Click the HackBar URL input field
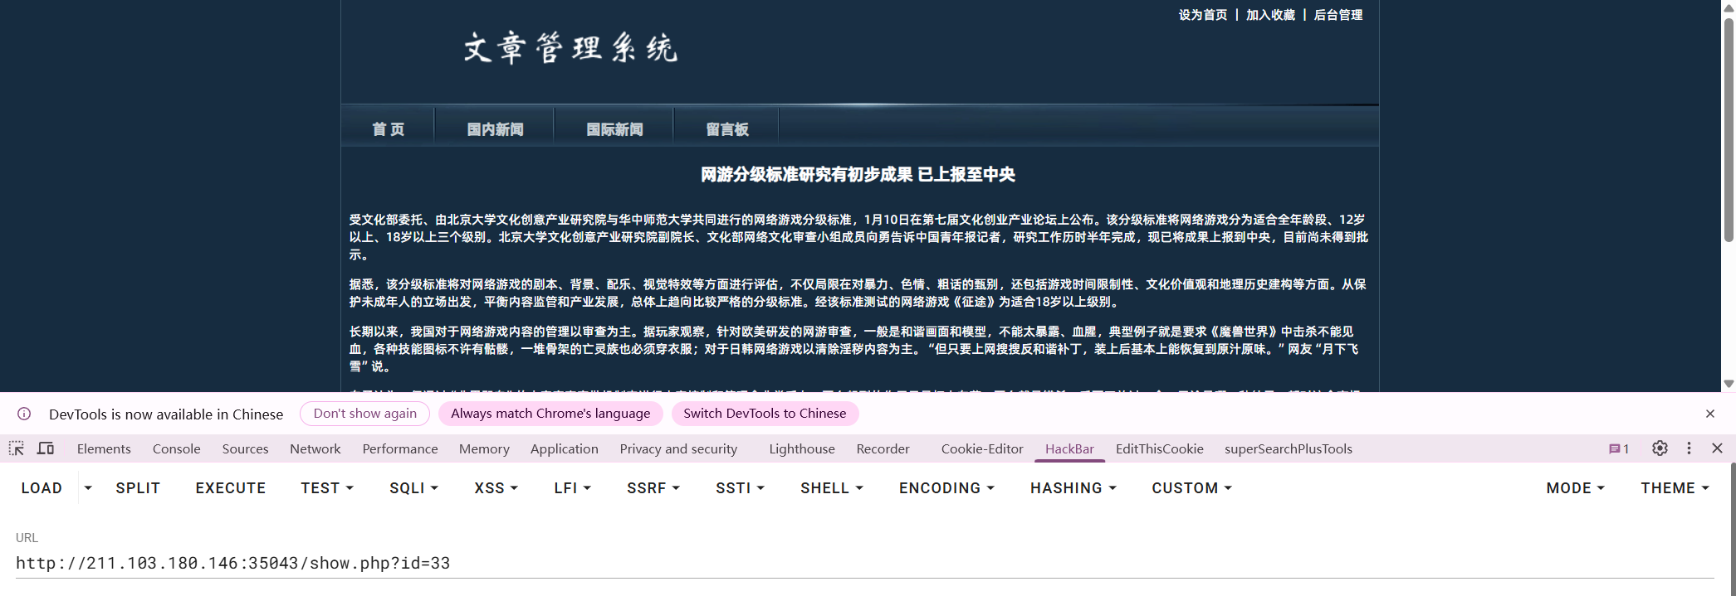Image resolution: width=1736 pixels, height=596 pixels. tap(863, 563)
